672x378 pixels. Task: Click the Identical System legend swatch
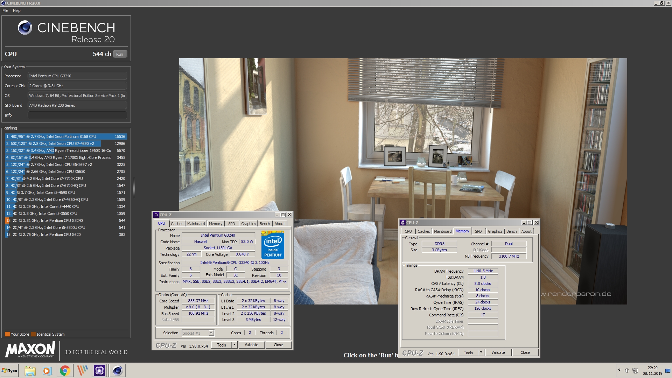coord(33,334)
